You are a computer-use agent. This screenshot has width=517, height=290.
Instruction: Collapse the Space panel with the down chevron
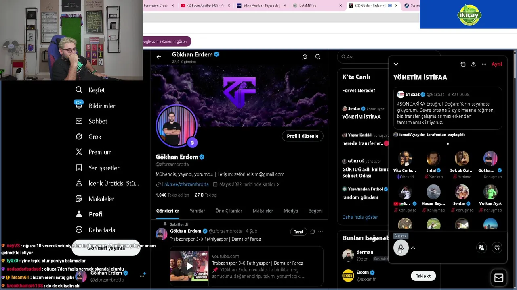tap(396, 64)
